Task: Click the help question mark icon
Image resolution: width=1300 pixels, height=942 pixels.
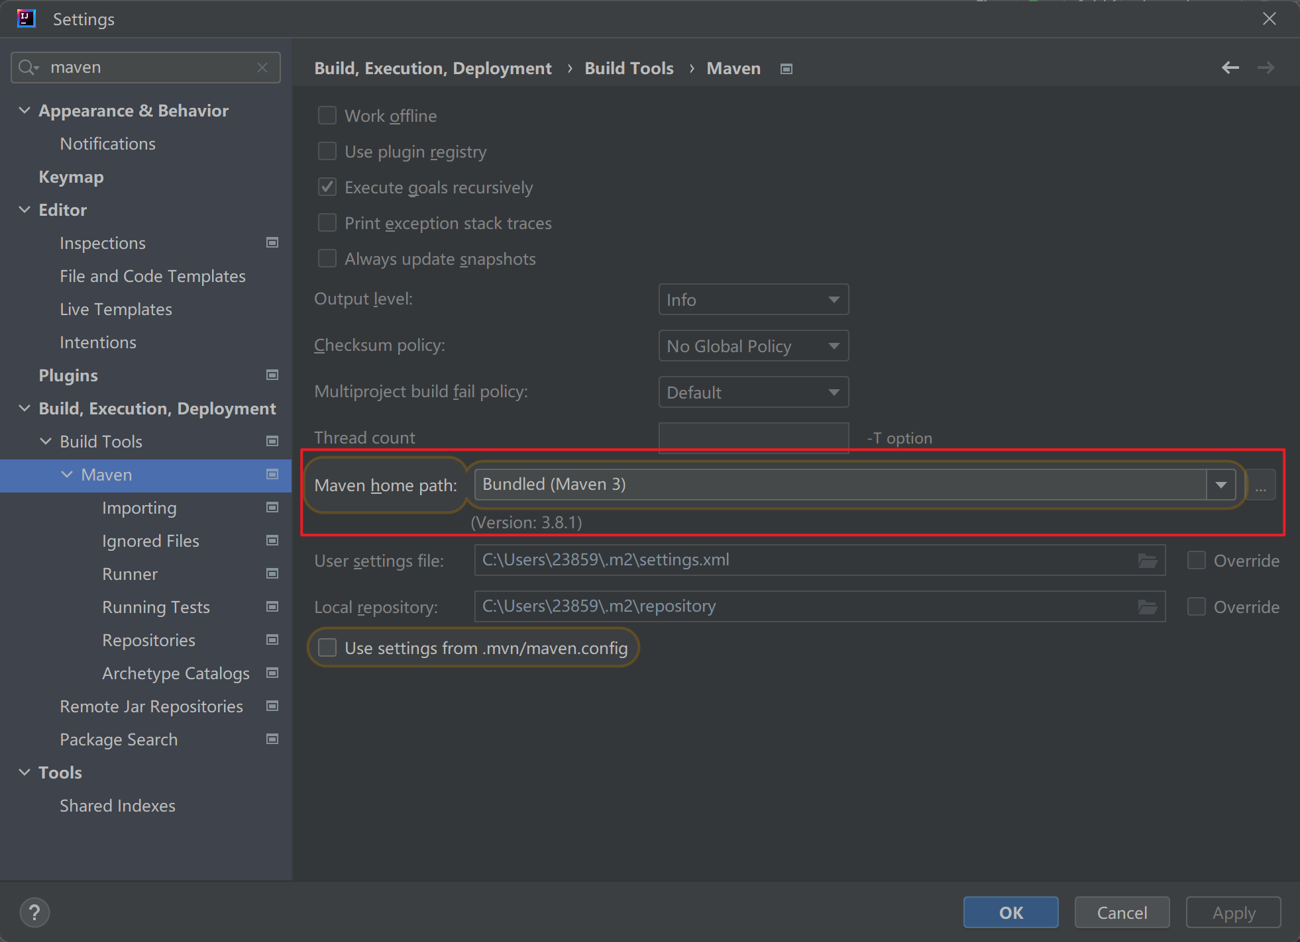Action: pyautogui.click(x=34, y=912)
